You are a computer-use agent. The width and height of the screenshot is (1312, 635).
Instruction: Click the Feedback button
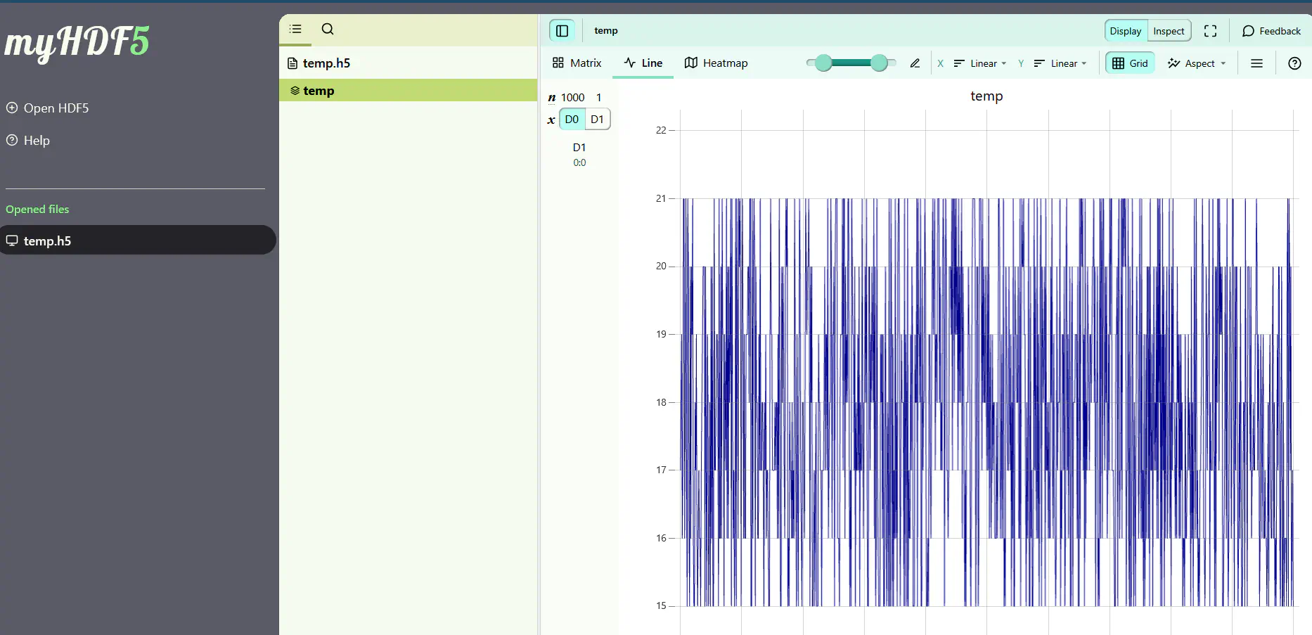[1271, 31]
